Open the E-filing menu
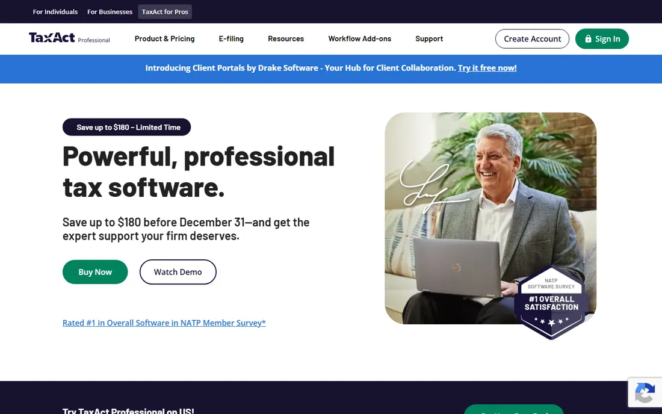Screen dimensions: 662x414 [231, 39]
